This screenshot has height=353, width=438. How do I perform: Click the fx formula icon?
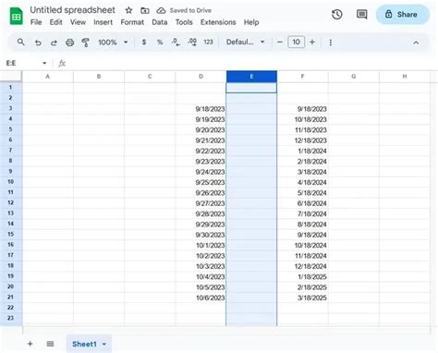pos(62,63)
